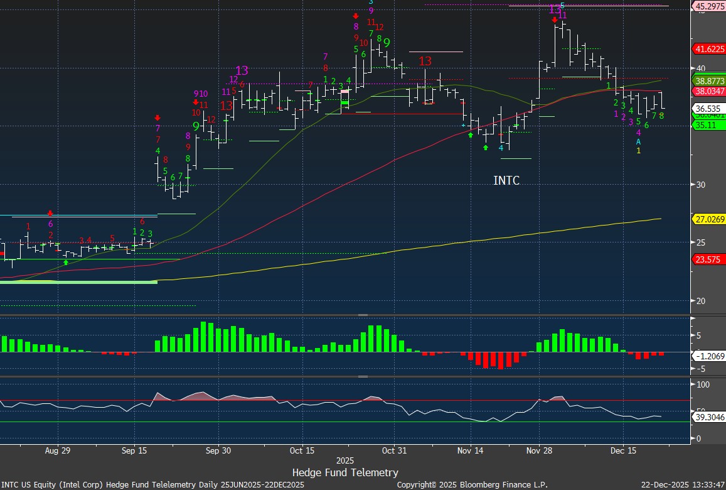Click the red arrow under the December magenta 13
Viewport: 726px width, 490px height.
pyautogui.click(x=555, y=20)
